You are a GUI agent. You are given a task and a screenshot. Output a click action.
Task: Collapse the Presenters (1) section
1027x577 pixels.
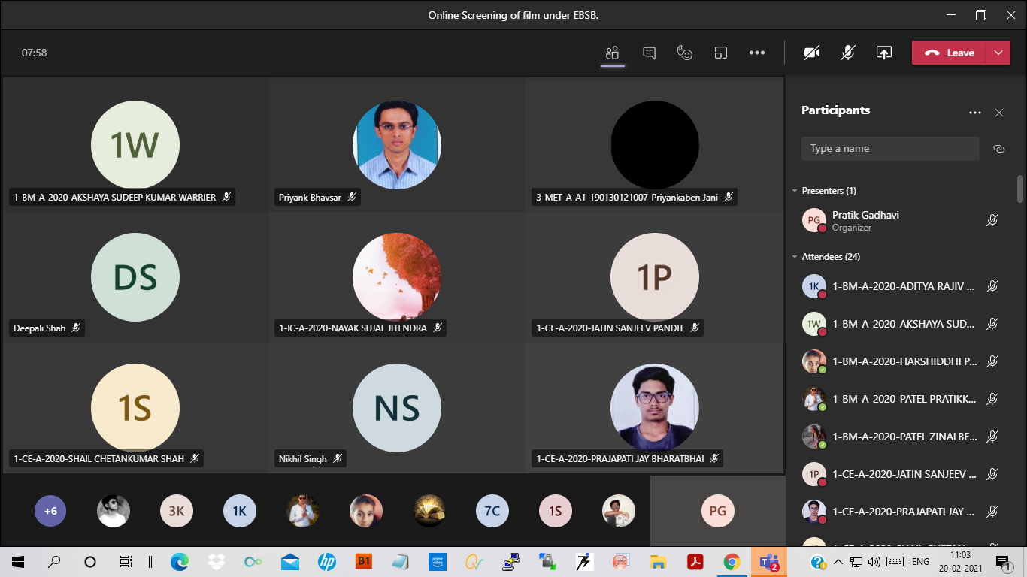point(795,191)
